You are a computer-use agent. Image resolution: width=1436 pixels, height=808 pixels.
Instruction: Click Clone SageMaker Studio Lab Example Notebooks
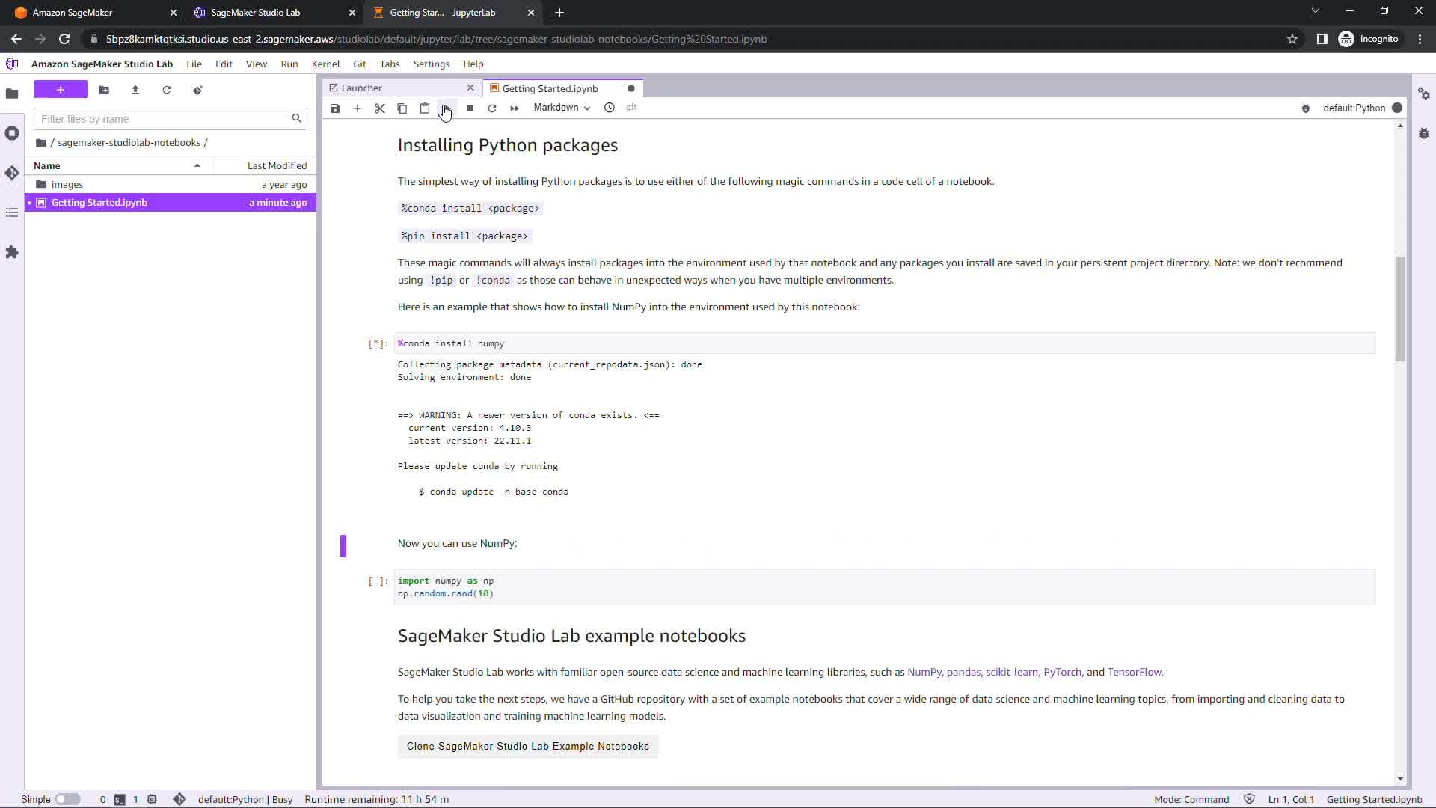tap(527, 746)
